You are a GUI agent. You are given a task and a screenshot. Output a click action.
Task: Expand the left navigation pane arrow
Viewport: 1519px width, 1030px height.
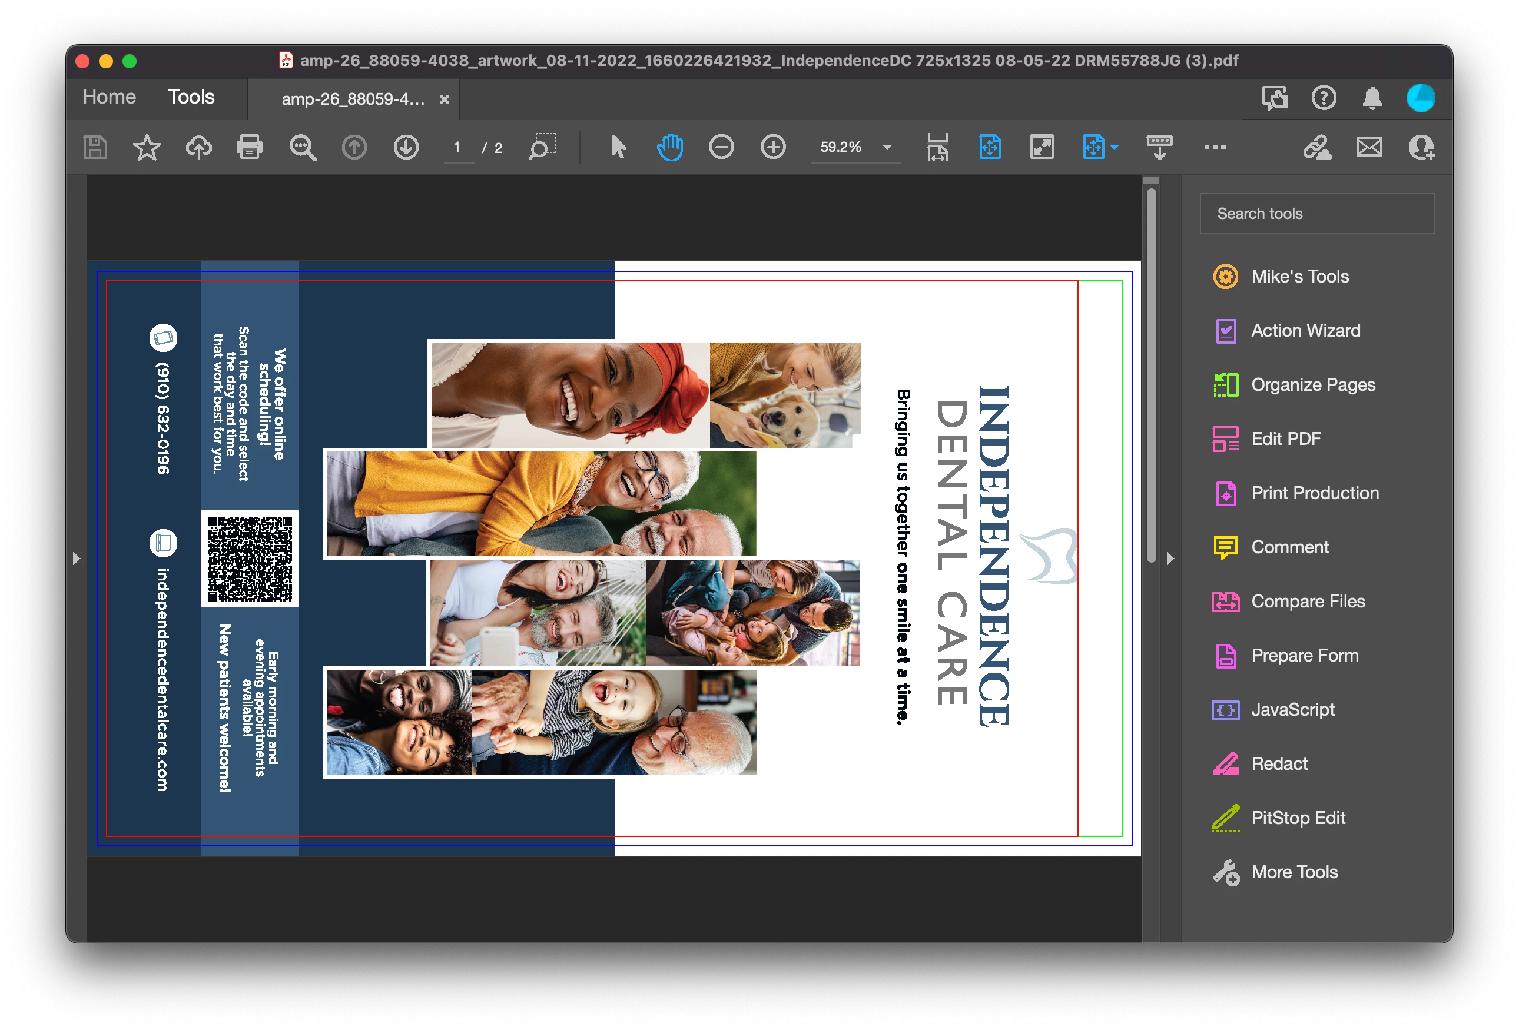click(77, 559)
